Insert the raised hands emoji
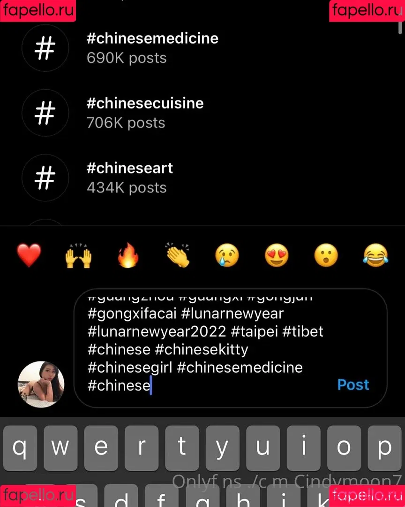This screenshot has width=405, height=507. click(78, 257)
